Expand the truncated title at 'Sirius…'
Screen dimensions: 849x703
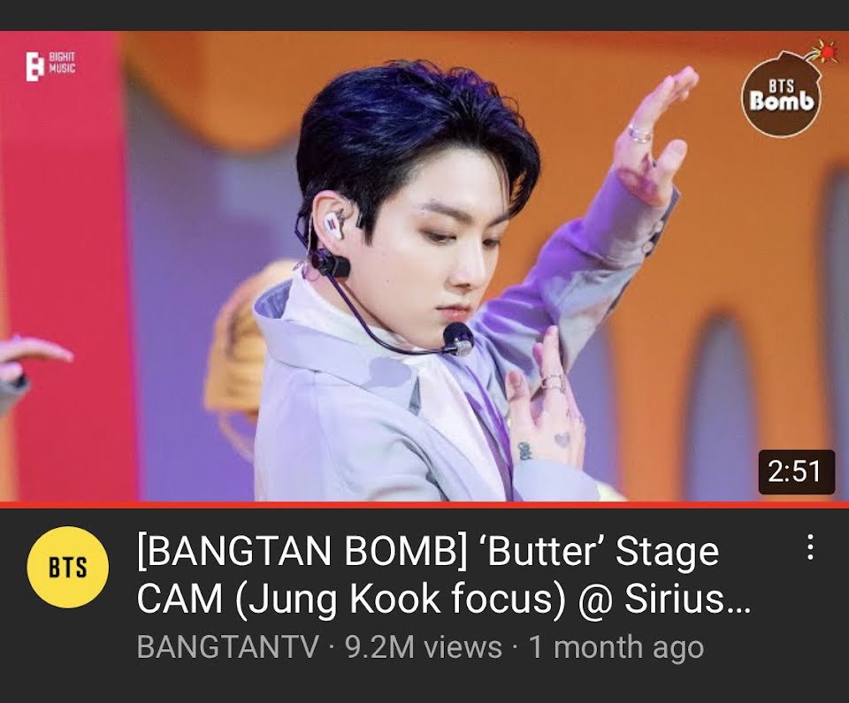point(688,599)
